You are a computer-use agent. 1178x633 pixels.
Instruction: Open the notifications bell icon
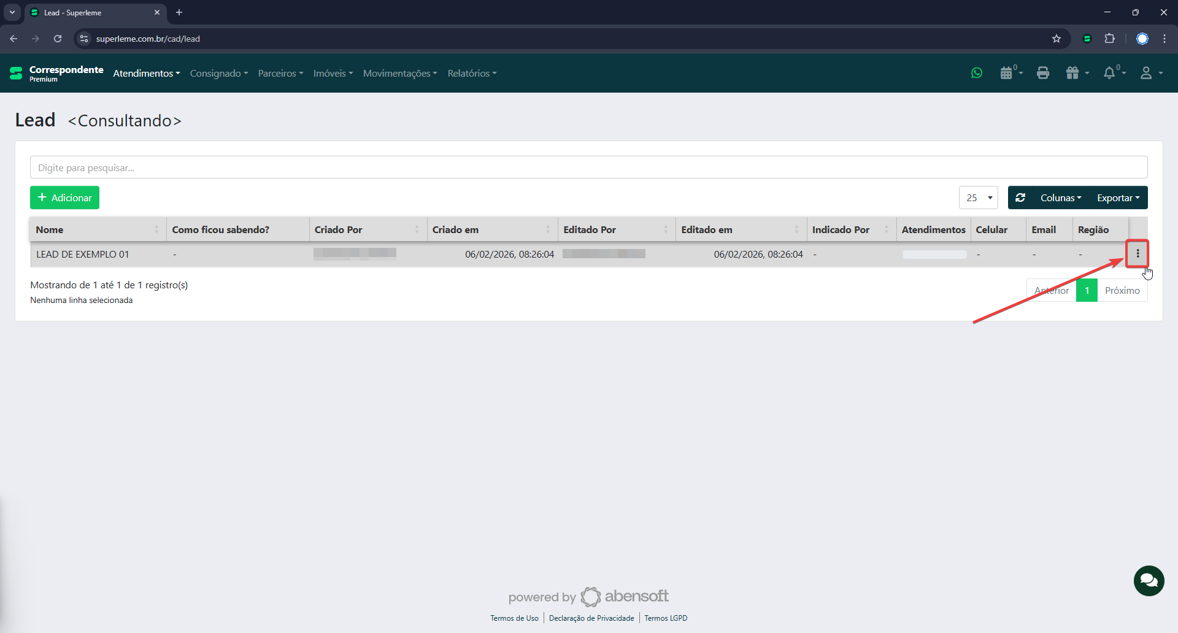point(1111,73)
